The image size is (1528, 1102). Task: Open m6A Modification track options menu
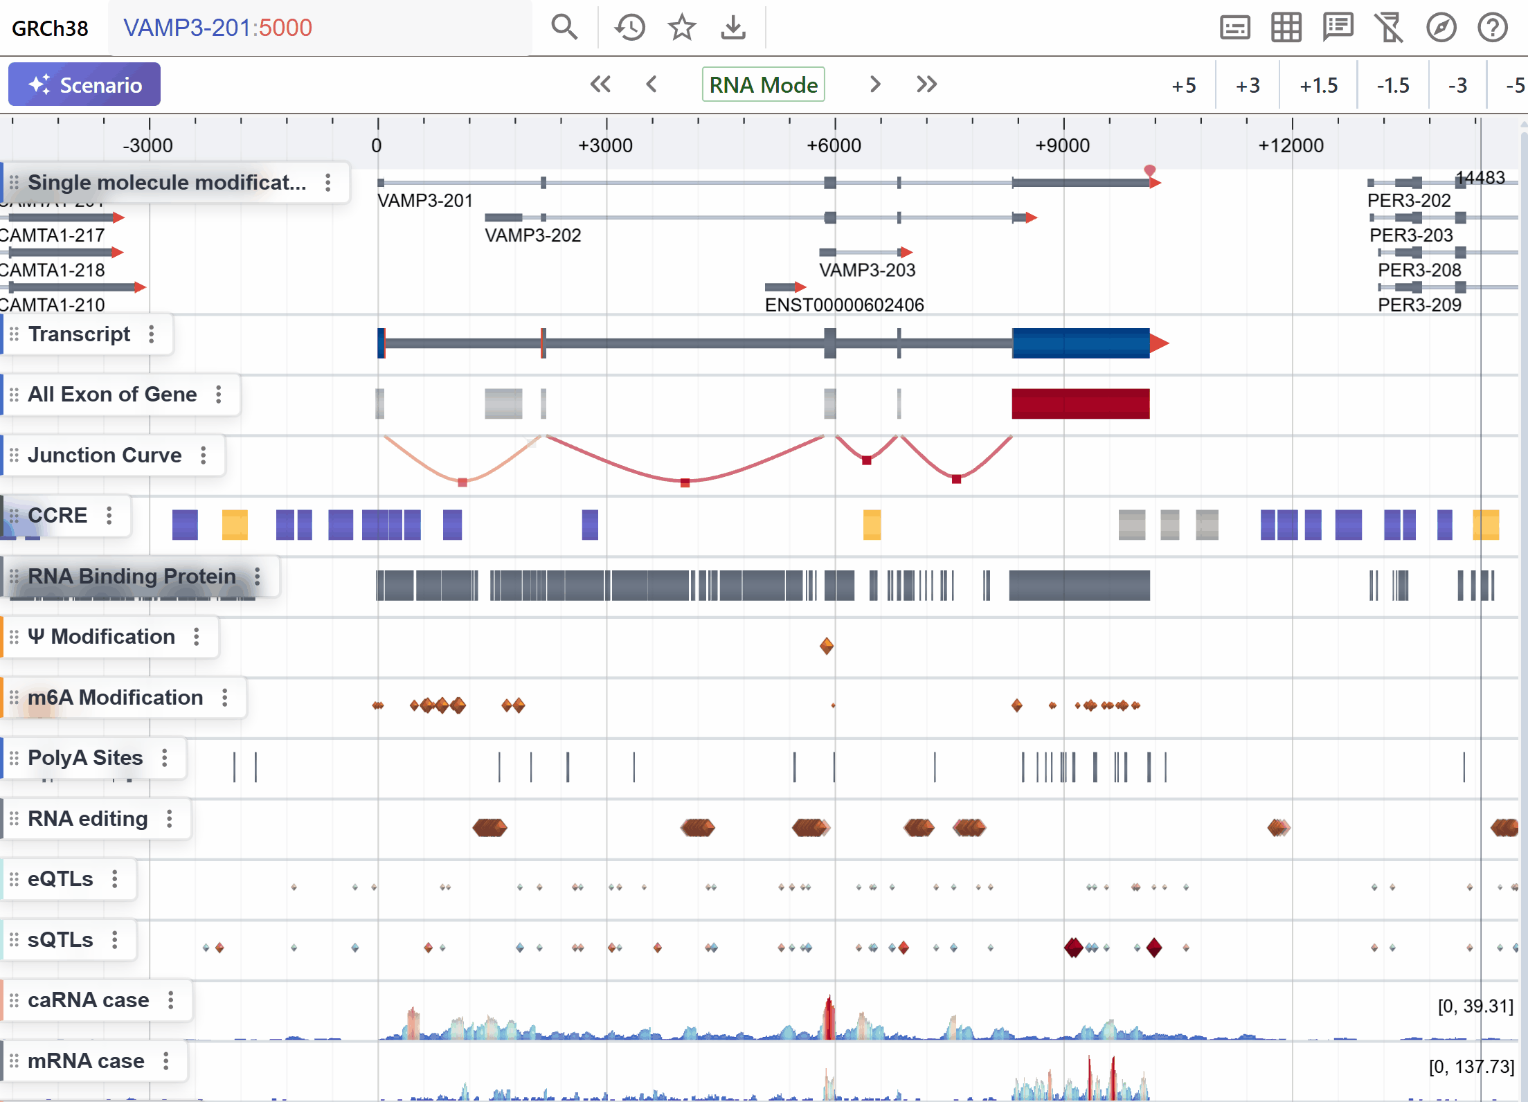[x=225, y=698]
